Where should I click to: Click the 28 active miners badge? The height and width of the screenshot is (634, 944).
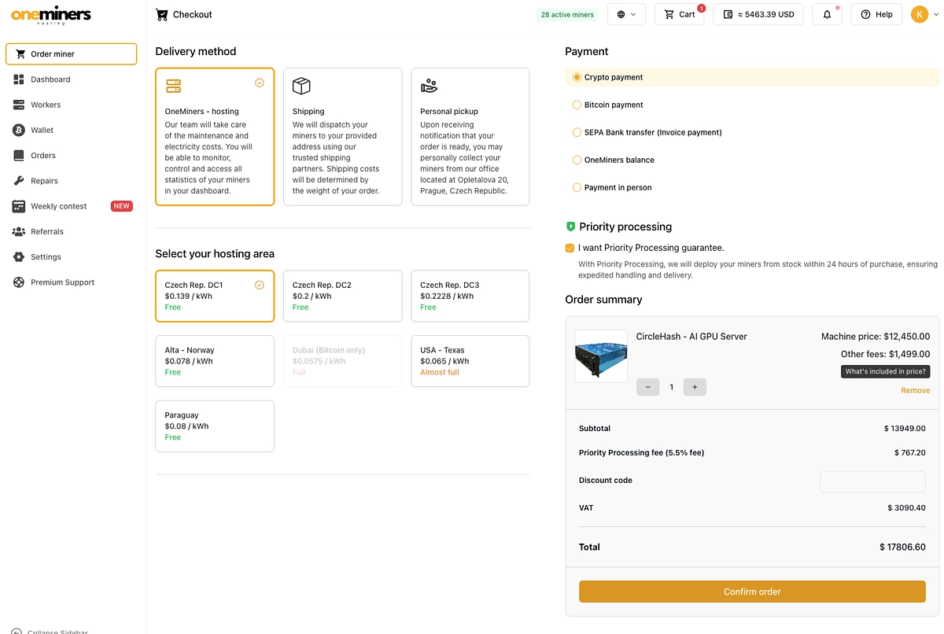pyautogui.click(x=567, y=14)
